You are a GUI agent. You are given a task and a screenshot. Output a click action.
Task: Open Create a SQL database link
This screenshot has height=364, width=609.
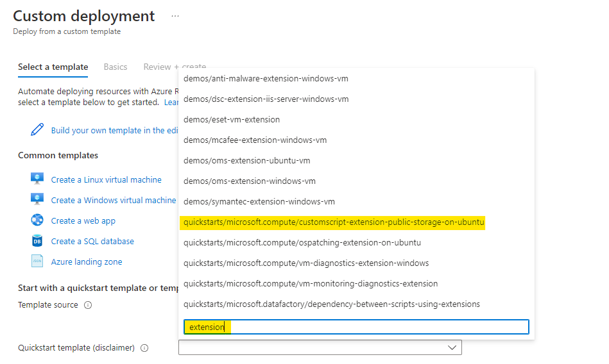click(92, 242)
